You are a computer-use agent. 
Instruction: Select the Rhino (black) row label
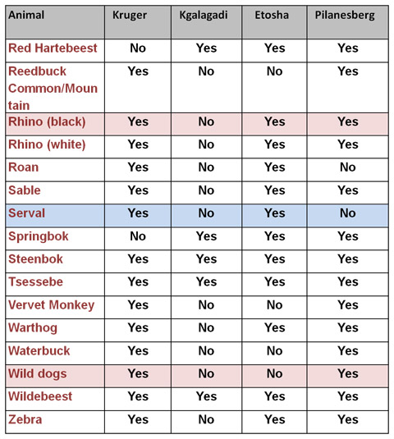(47, 121)
